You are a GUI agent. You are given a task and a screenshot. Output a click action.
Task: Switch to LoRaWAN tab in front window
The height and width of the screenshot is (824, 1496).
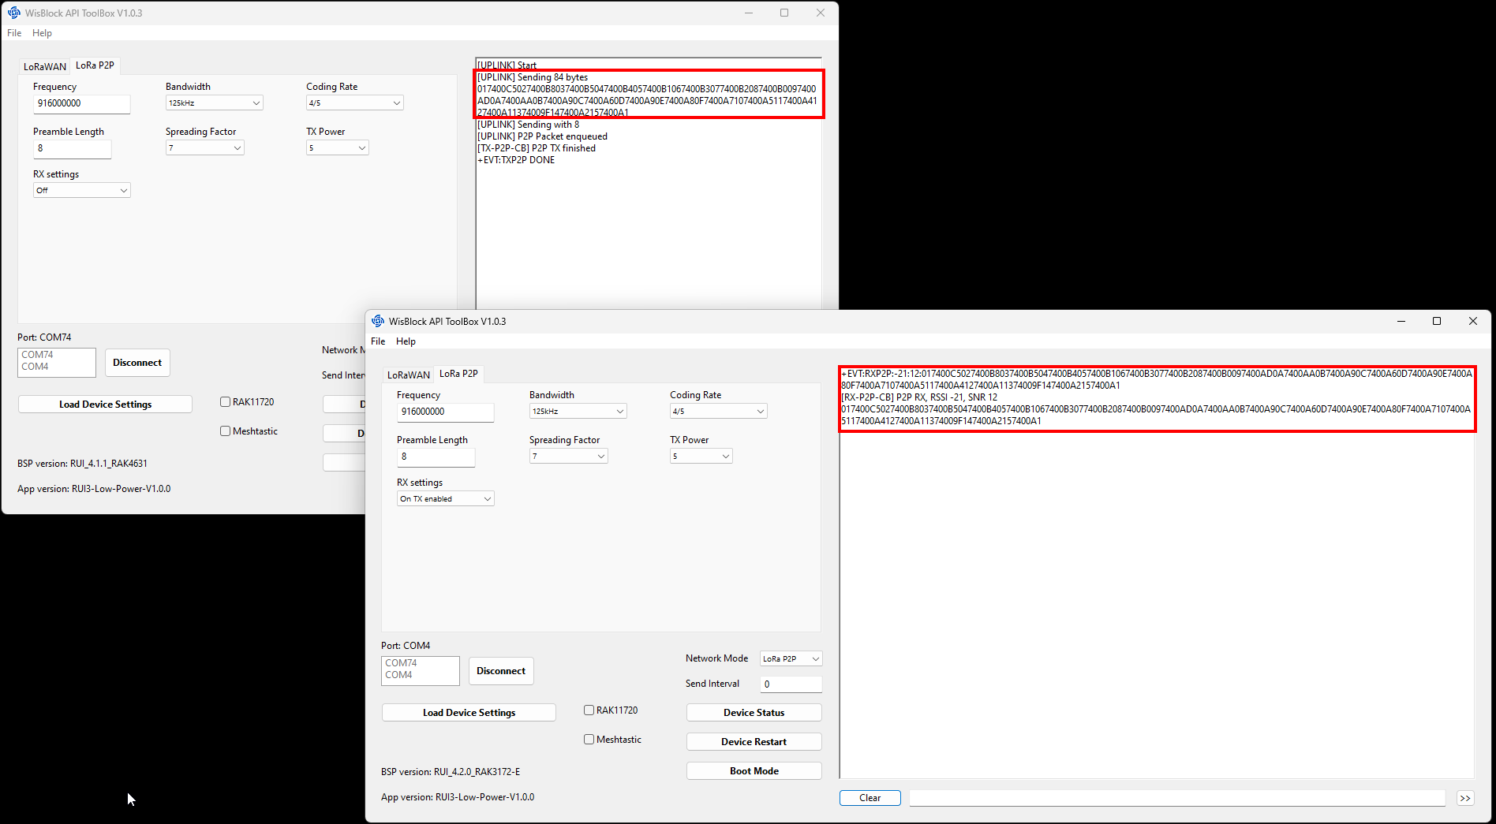tap(408, 375)
